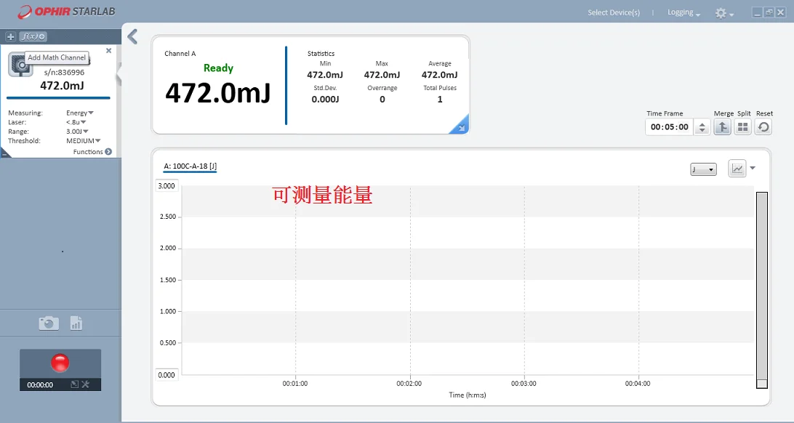794x423 pixels.
Task: Click the Max 472.0mJ statistic
Action: (x=382, y=75)
